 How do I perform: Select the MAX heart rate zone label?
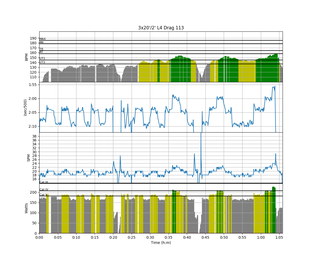[x=43, y=39]
